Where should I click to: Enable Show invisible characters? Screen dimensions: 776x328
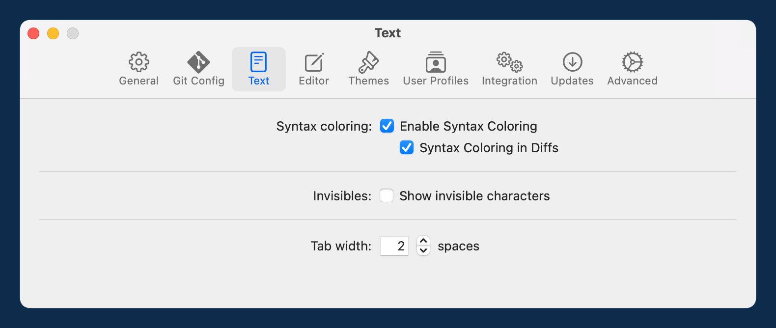(387, 195)
